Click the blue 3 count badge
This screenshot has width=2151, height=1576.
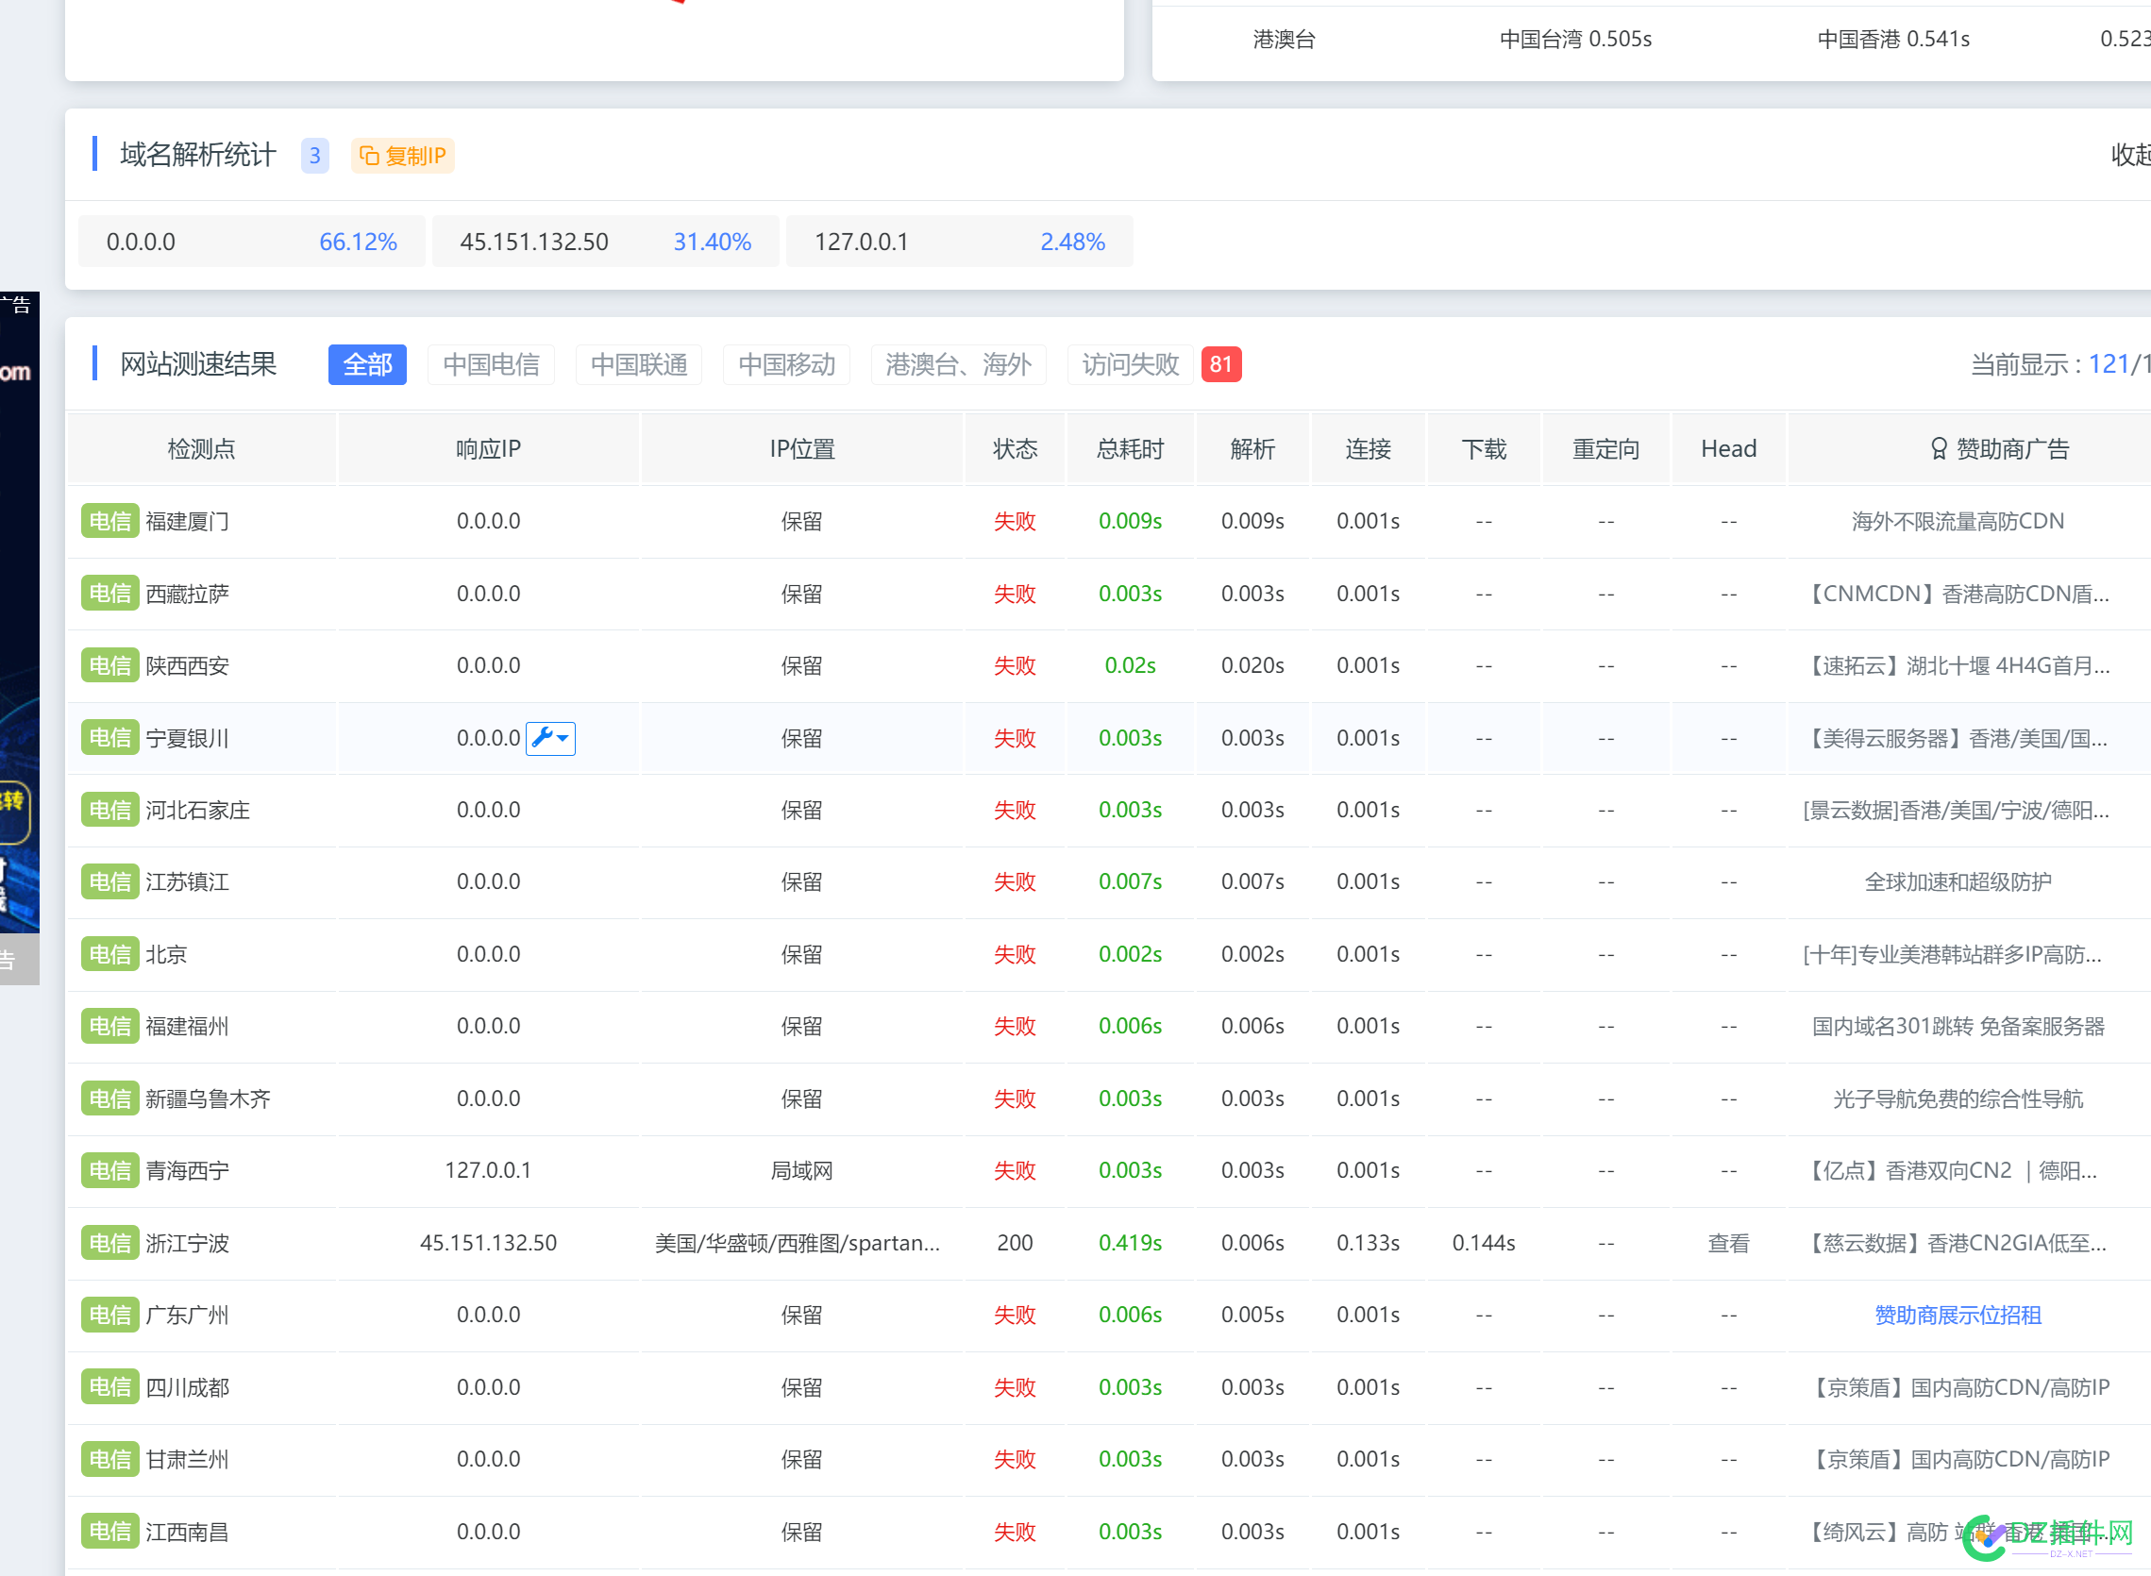pos(315,156)
